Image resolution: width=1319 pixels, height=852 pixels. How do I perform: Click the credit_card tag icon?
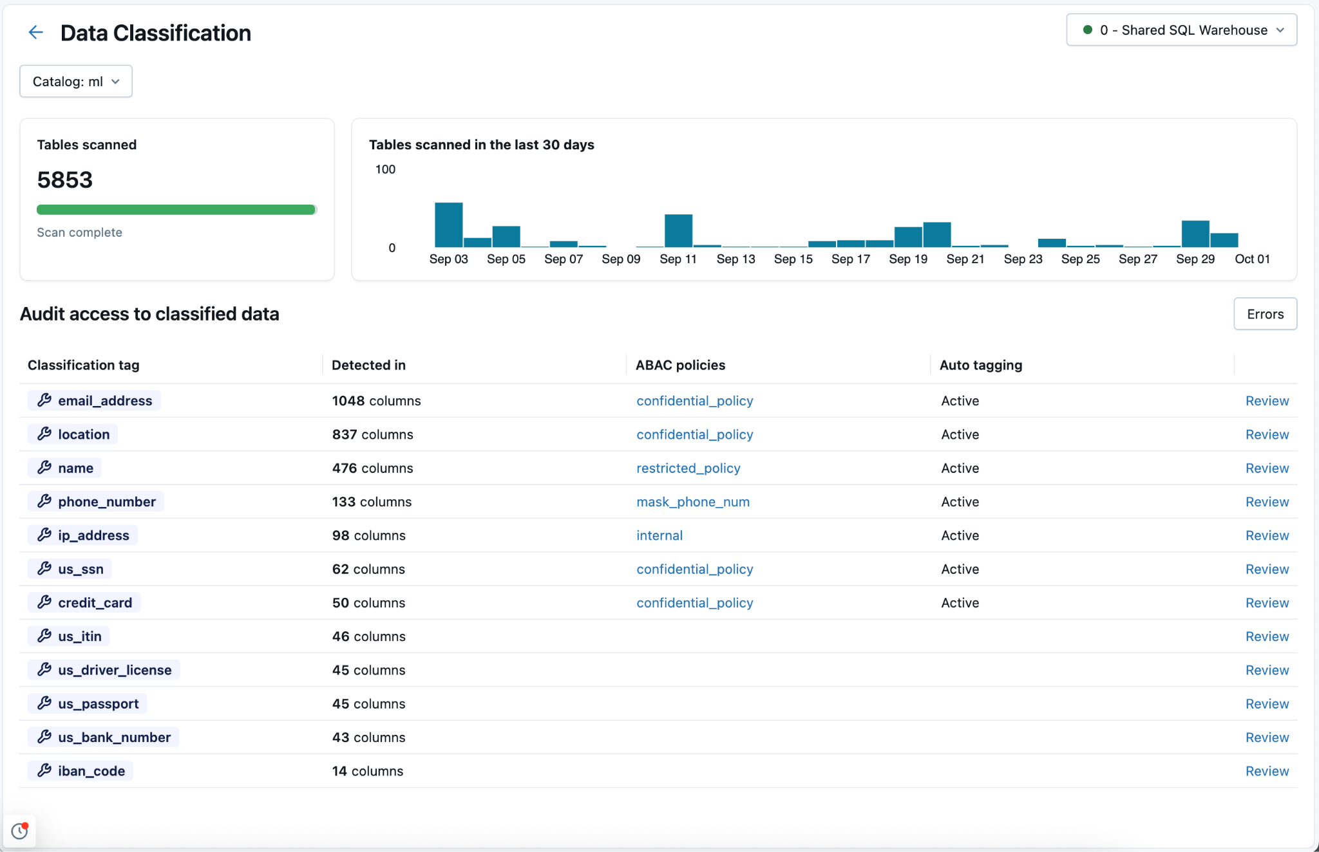click(x=44, y=602)
